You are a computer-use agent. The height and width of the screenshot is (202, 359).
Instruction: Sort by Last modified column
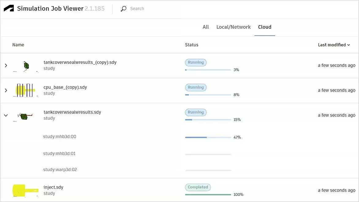[x=334, y=45]
